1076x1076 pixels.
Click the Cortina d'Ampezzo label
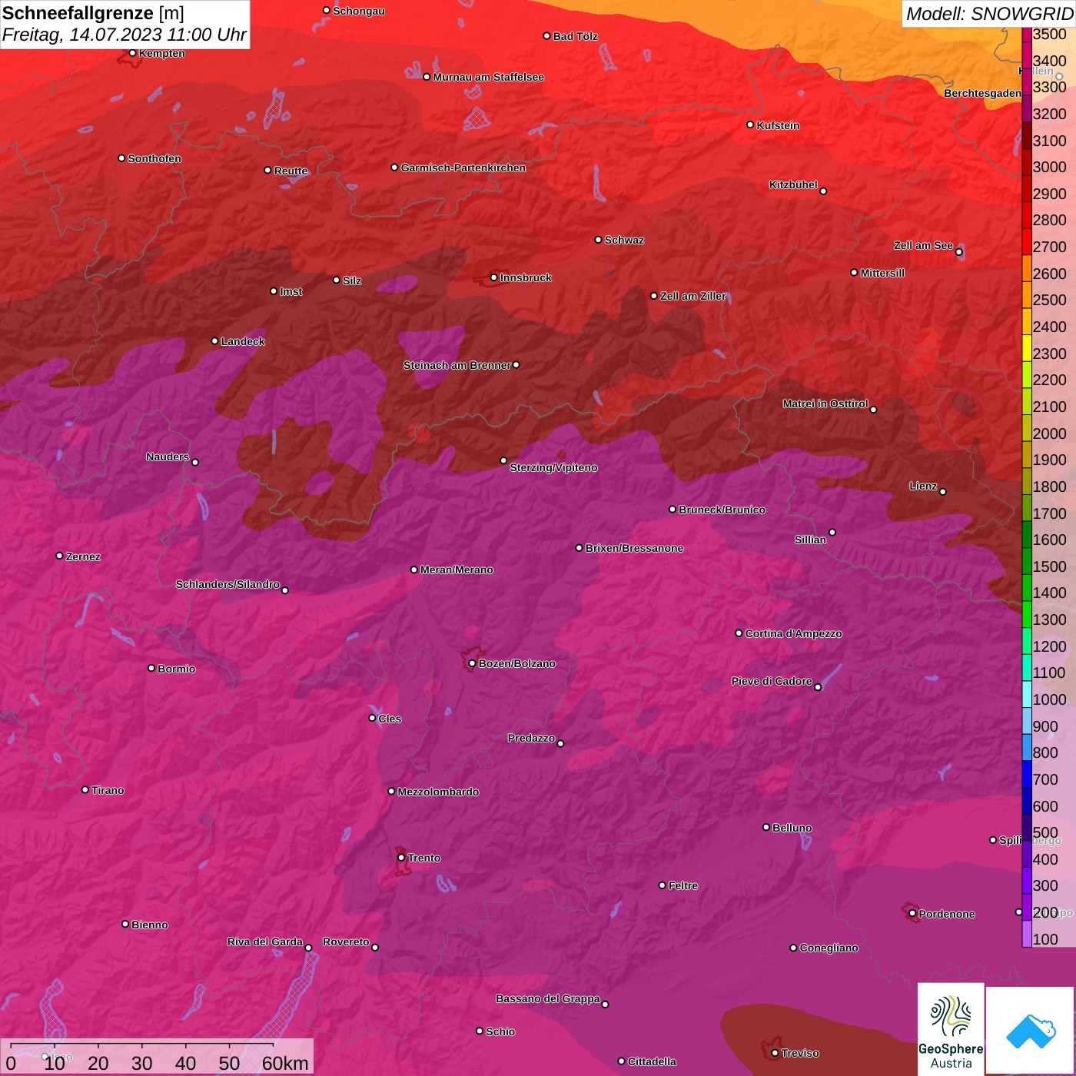point(793,633)
